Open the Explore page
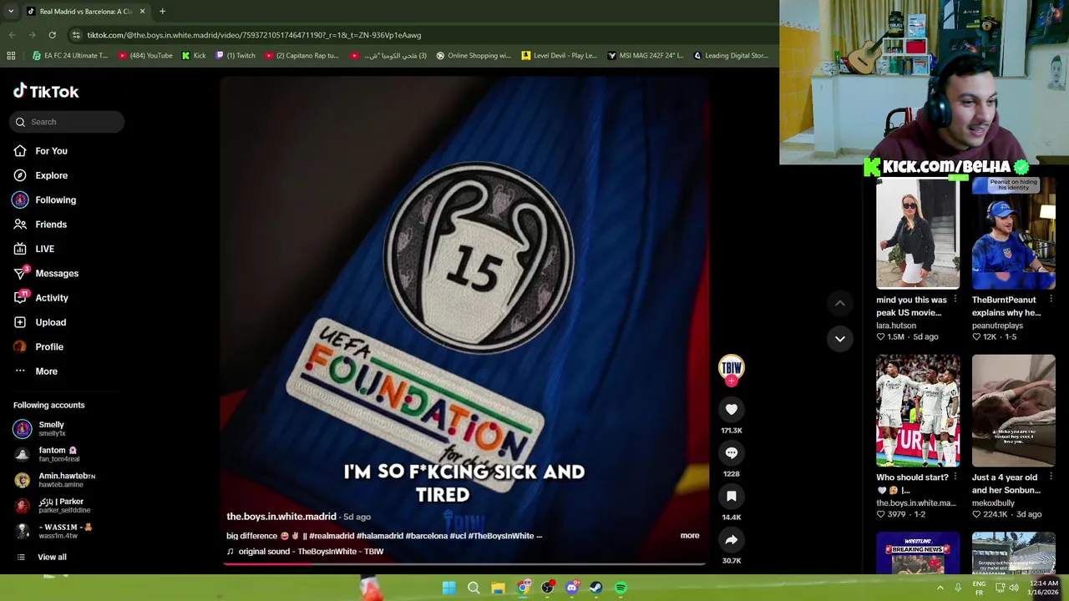This screenshot has height=601, width=1069. tap(51, 175)
